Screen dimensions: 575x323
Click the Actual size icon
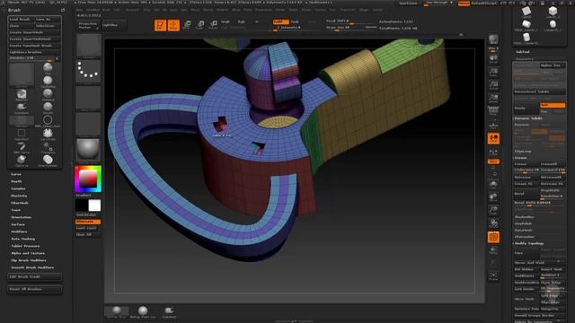coord(493,85)
